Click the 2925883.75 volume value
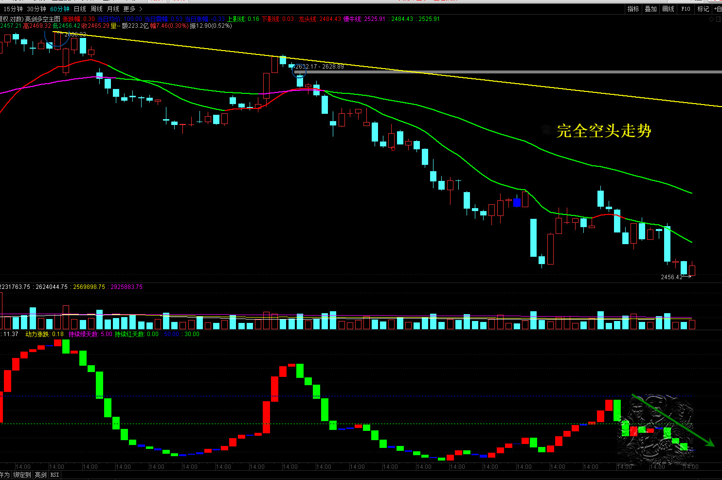The height and width of the screenshot is (480, 722). [x=126, y=287]
